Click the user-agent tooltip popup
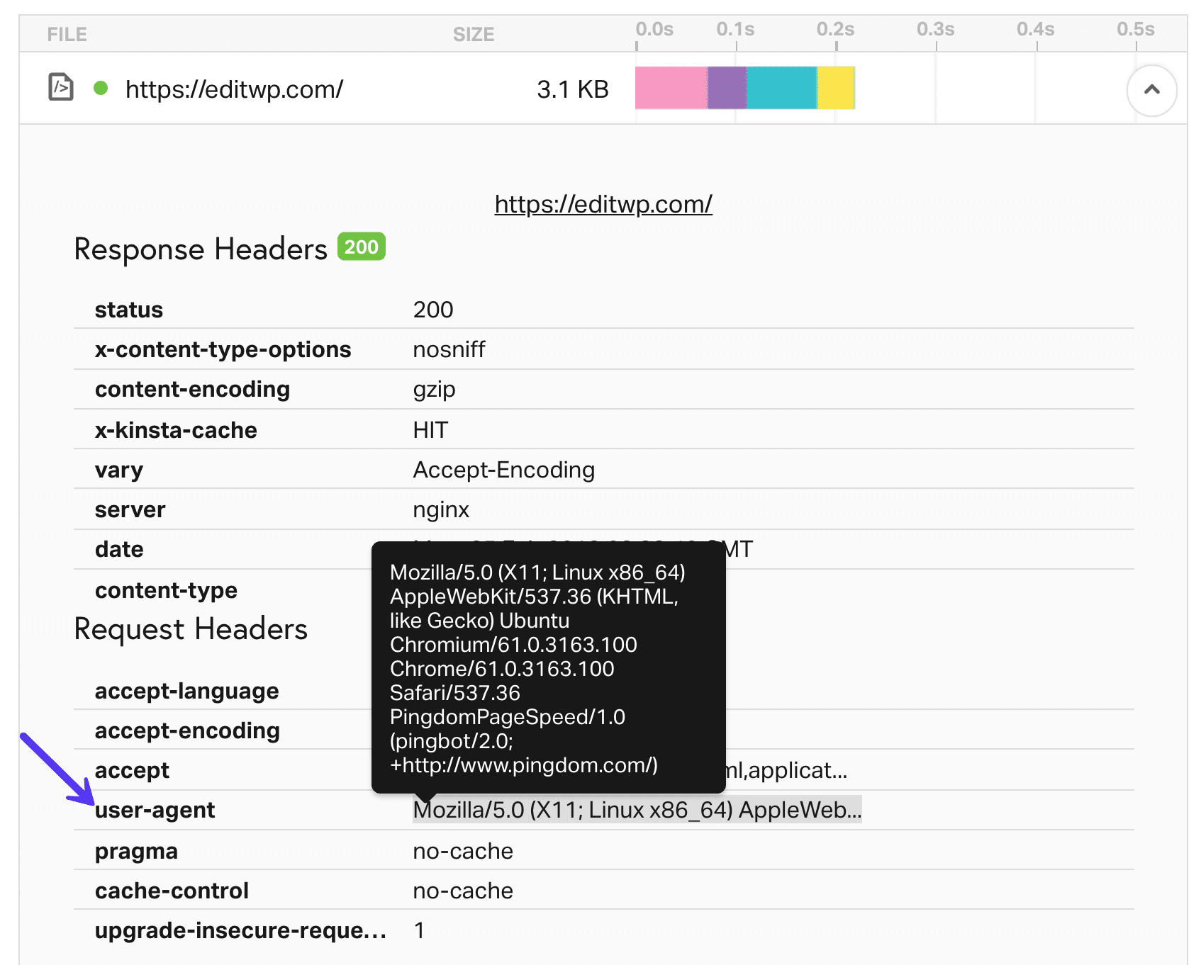 click(549, 666)
